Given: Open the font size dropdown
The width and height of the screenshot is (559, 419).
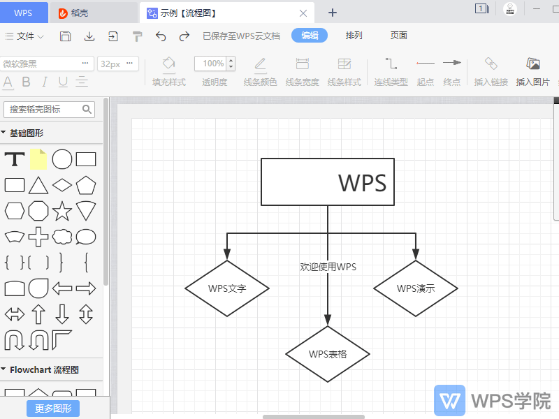Looking at the screenshot, I should [118, 64].
